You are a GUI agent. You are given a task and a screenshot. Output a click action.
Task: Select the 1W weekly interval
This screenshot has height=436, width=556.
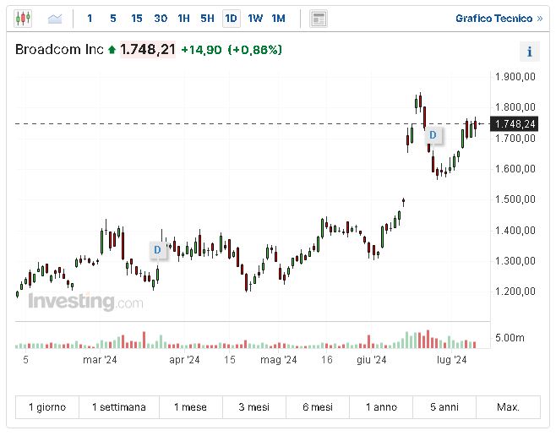[255, 19]
